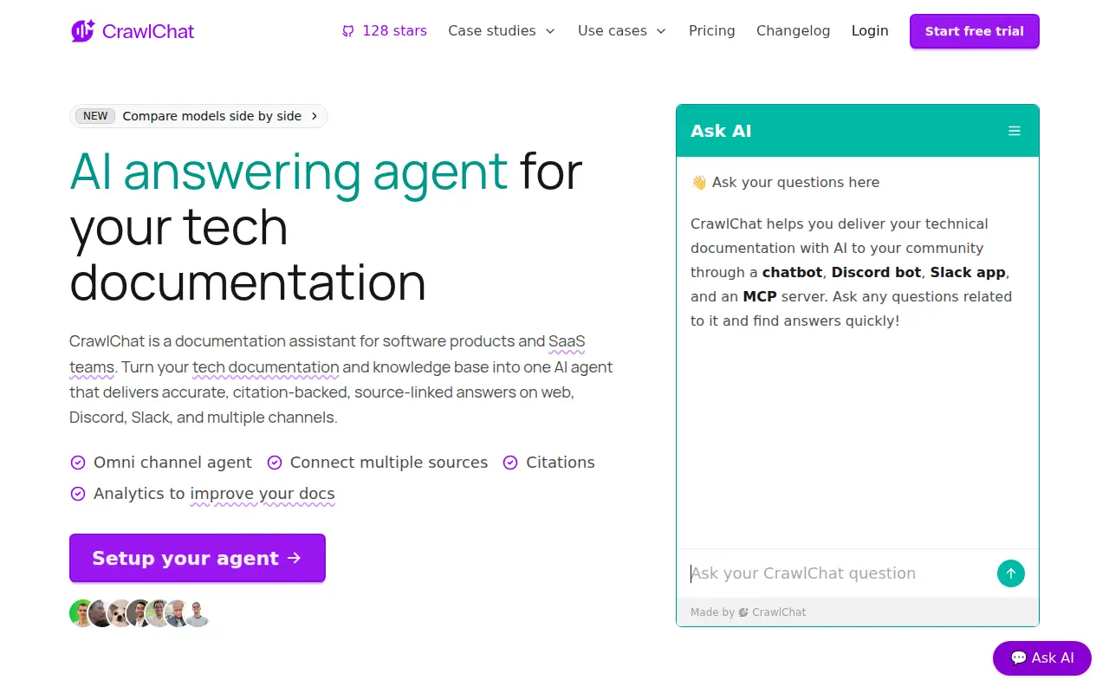
Task: Expand the Case studies dropdown
Action: point(503,31)
